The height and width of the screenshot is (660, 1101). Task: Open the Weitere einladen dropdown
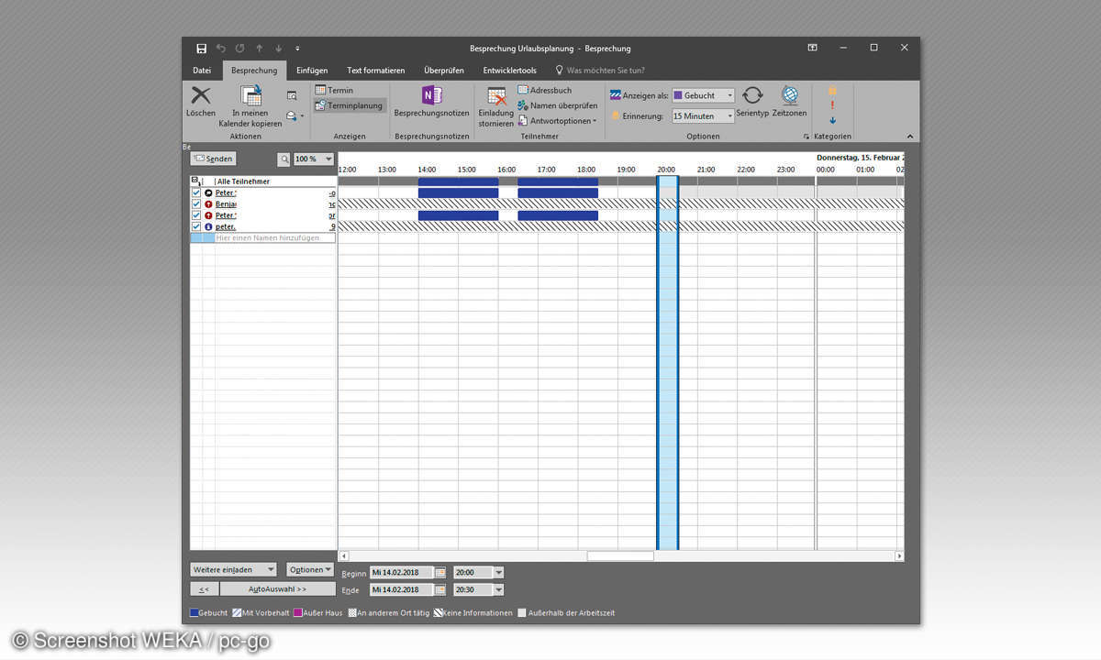[x=233, y=569]
